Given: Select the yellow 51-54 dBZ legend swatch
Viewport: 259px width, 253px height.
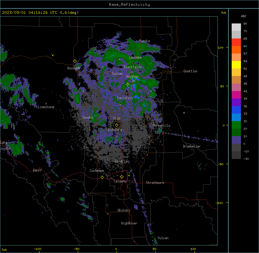Looking at the screenshot, I should point(236,65).
